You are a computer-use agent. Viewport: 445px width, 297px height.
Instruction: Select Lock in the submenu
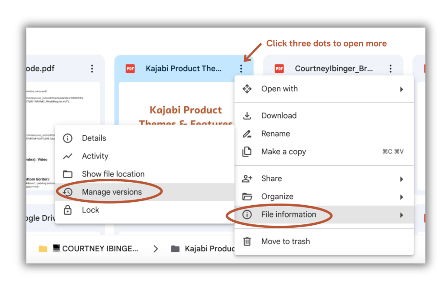click(x=145, y=210)
